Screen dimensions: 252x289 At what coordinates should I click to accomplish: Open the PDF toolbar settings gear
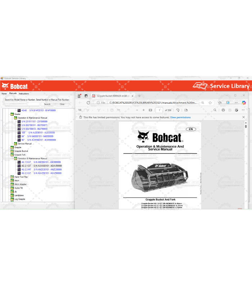244,110
